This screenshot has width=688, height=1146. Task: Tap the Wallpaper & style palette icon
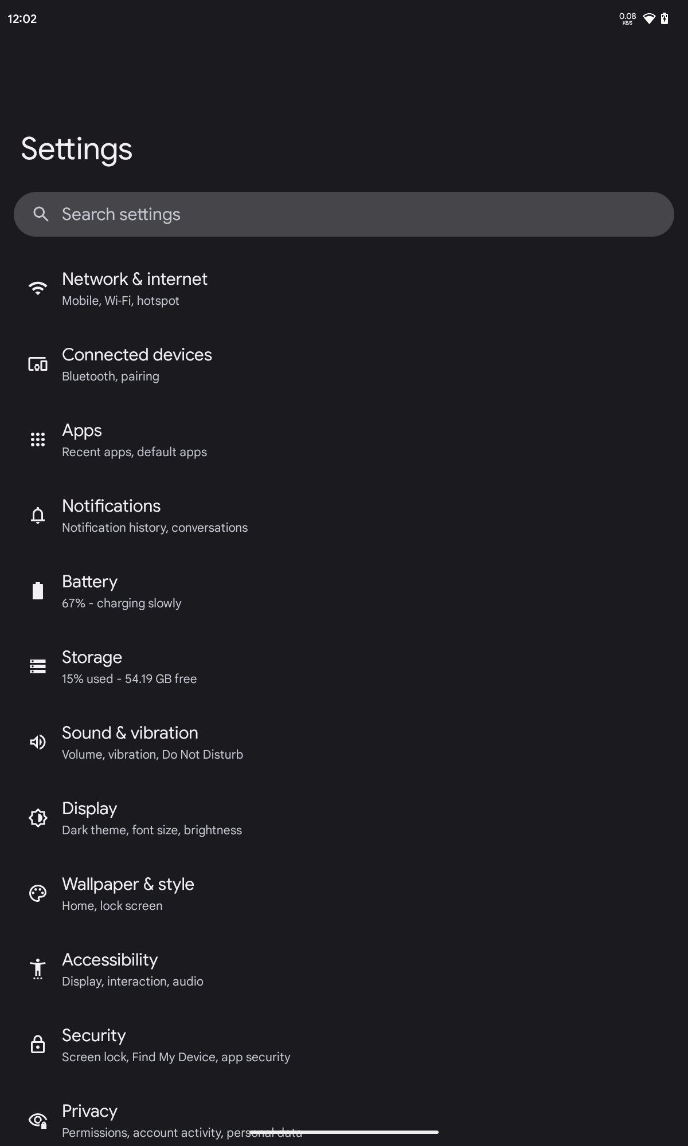(38, 893)
